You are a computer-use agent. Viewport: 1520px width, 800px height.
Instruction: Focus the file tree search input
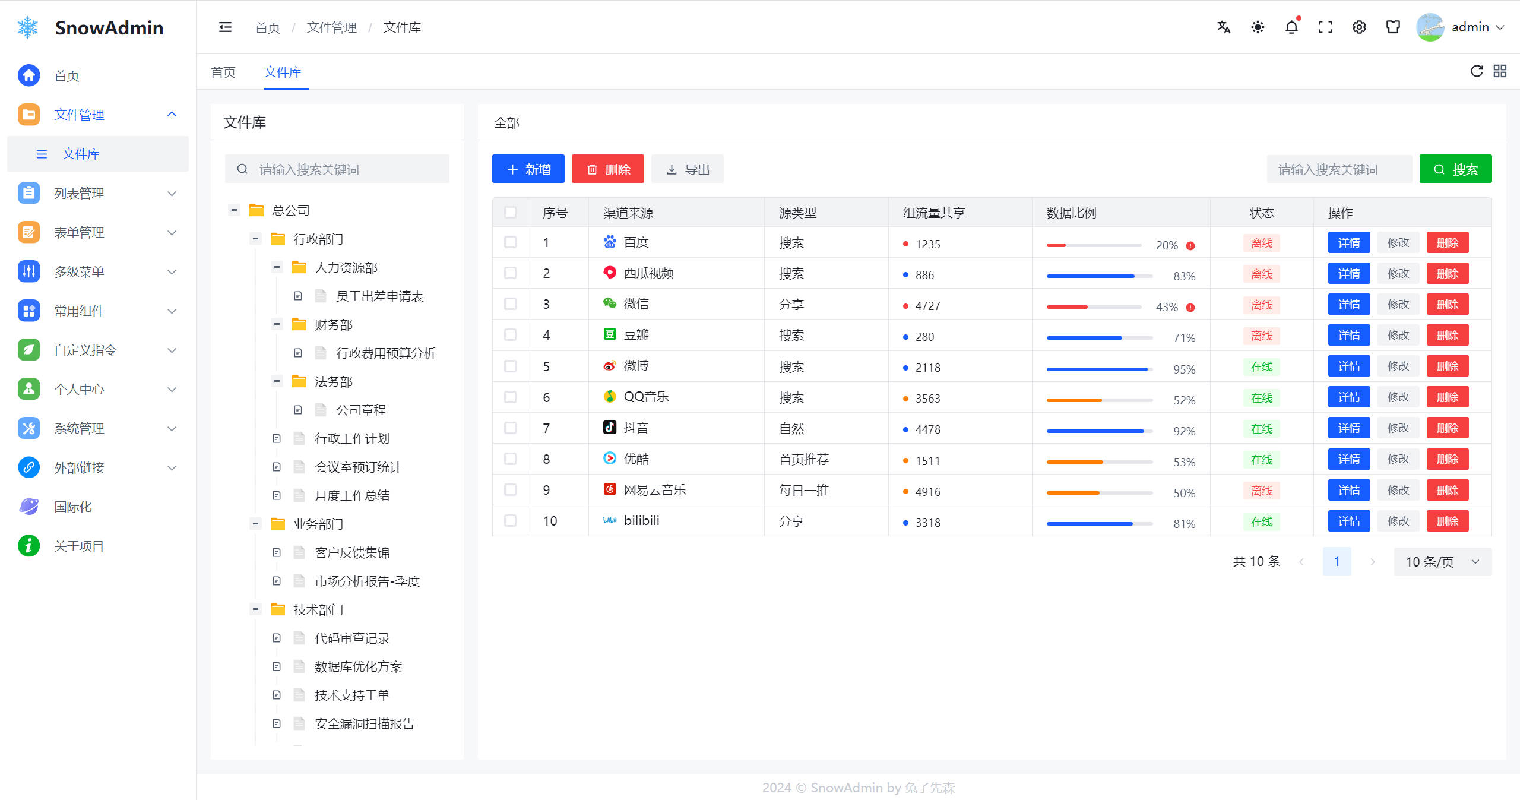tap(337, 169)
